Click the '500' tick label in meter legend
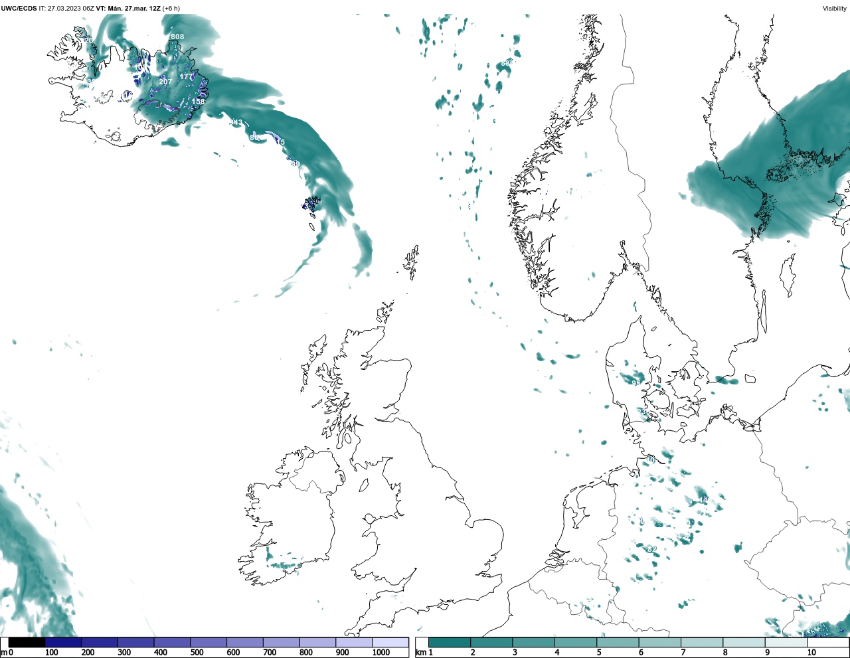Viewport: 850px width, 658px height. pos(197,653)
